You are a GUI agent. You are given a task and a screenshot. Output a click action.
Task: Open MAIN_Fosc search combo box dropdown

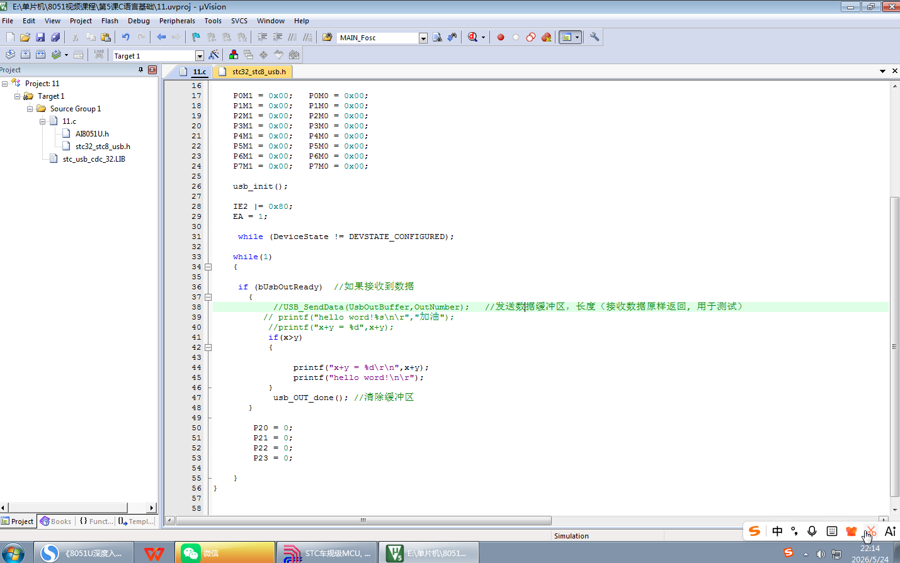click(x=423, y=38)
